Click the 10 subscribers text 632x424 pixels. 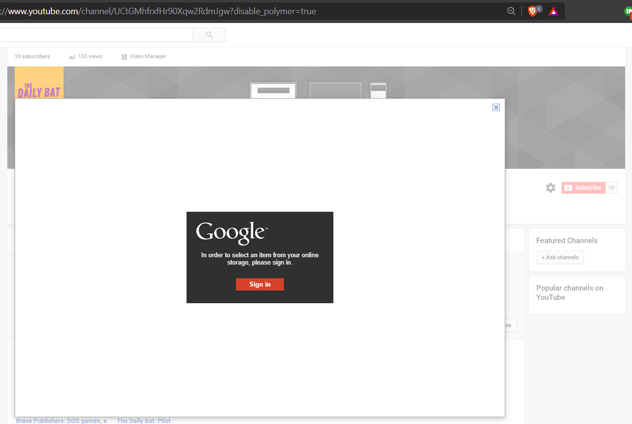32,57
